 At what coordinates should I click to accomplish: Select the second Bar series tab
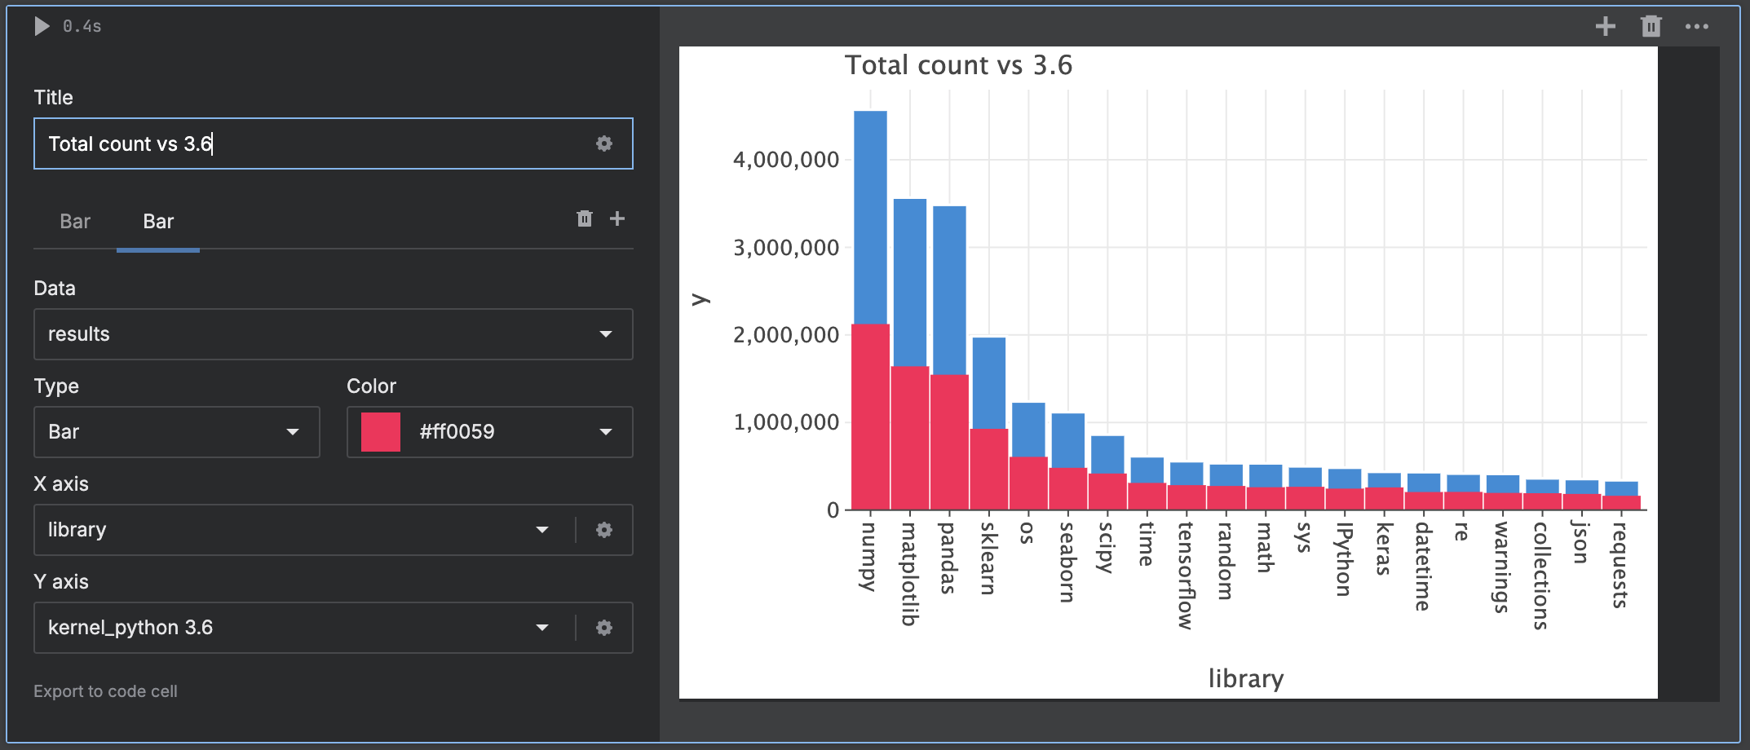click(157, 221)
